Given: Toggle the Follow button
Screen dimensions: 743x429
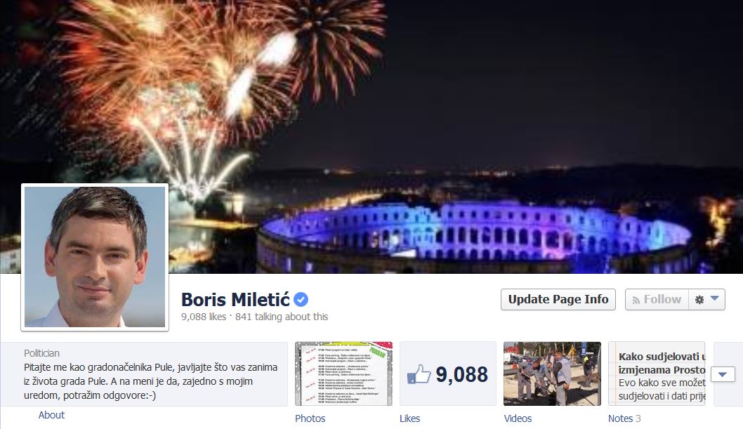Looking at the screenshot, I should [x=657, y=300].
